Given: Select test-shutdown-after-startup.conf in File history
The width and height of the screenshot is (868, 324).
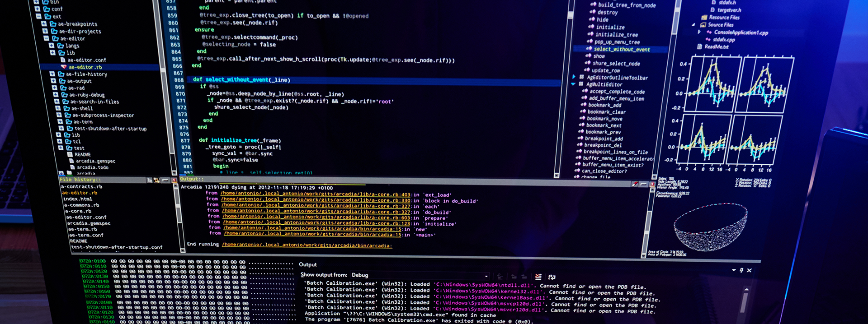Looking at the screenshot, I should [117, 247].
